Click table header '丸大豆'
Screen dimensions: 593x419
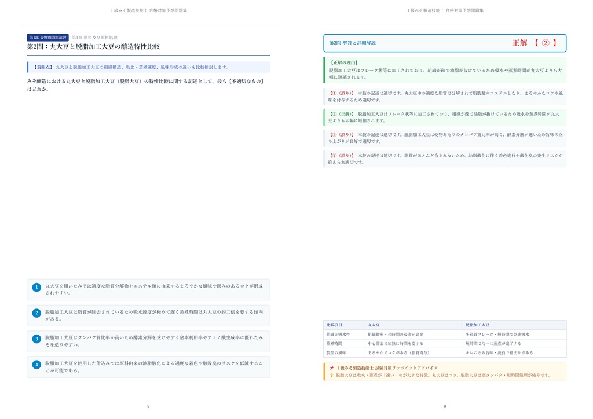[x=374, y=325]
